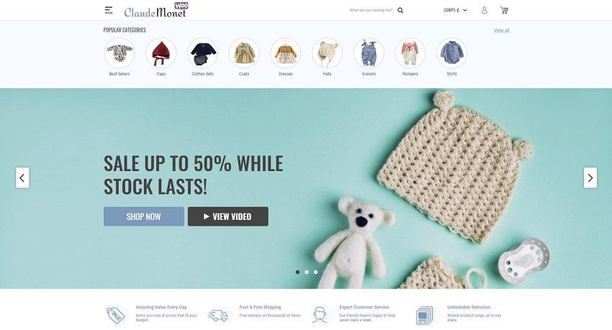Open the hamburger menu icon
This screenshot has width=612, height=330.
109,10
